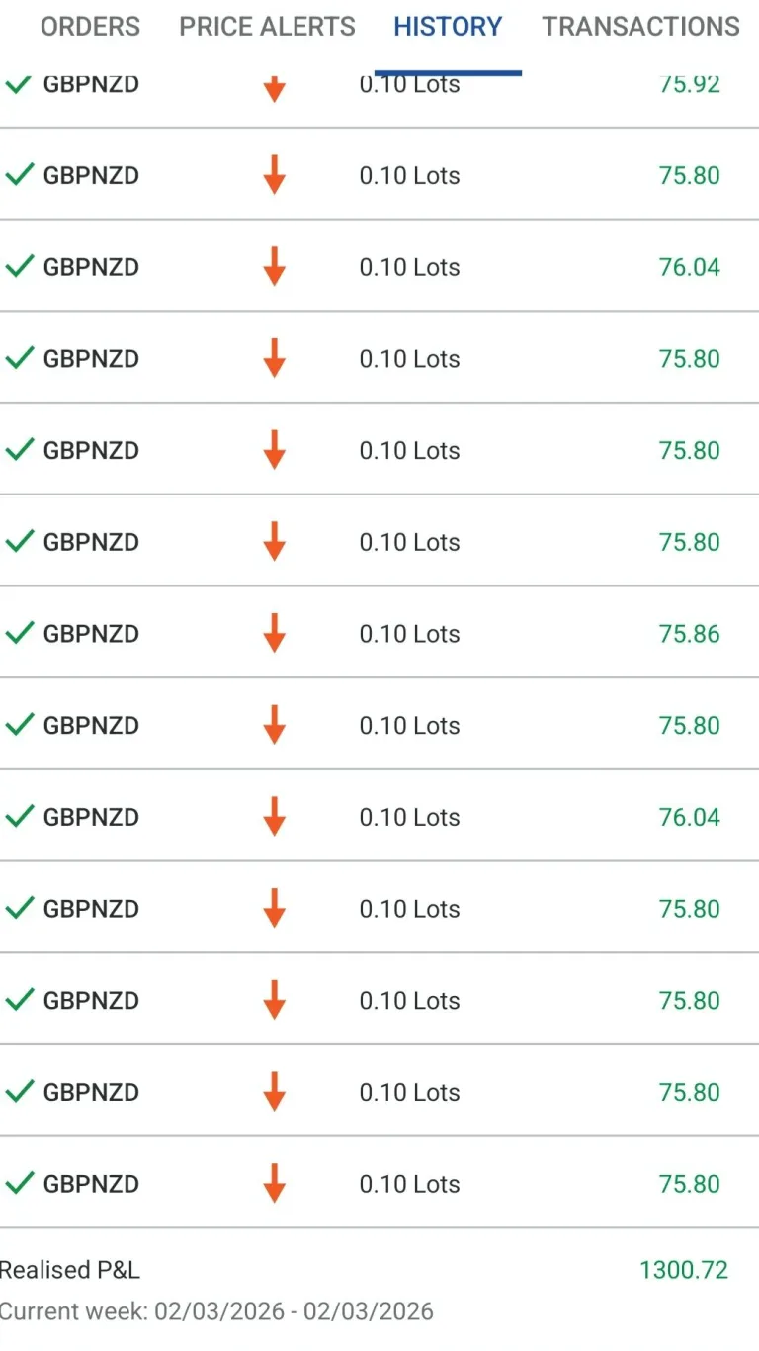Click the Realised P&L label
This screenshot has width=759, height=1351.
70,1270
